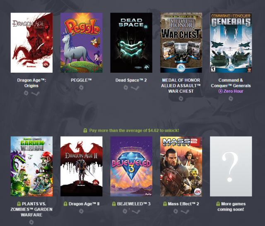The height and width of the screenshot is (226, 265).
Task: Click lock icon beside Pay more than average
Action: pos(85,130)
